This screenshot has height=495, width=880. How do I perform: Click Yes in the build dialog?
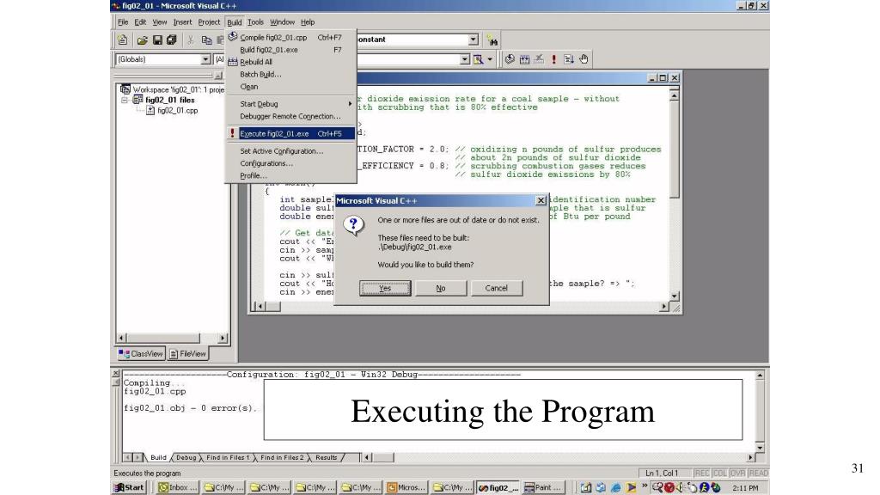385,288
